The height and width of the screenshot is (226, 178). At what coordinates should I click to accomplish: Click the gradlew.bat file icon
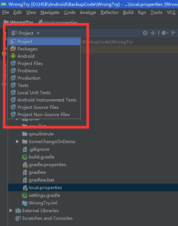point(25,180)
